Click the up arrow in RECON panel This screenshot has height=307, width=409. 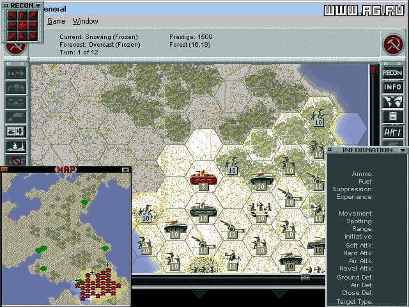coord(22,15)
